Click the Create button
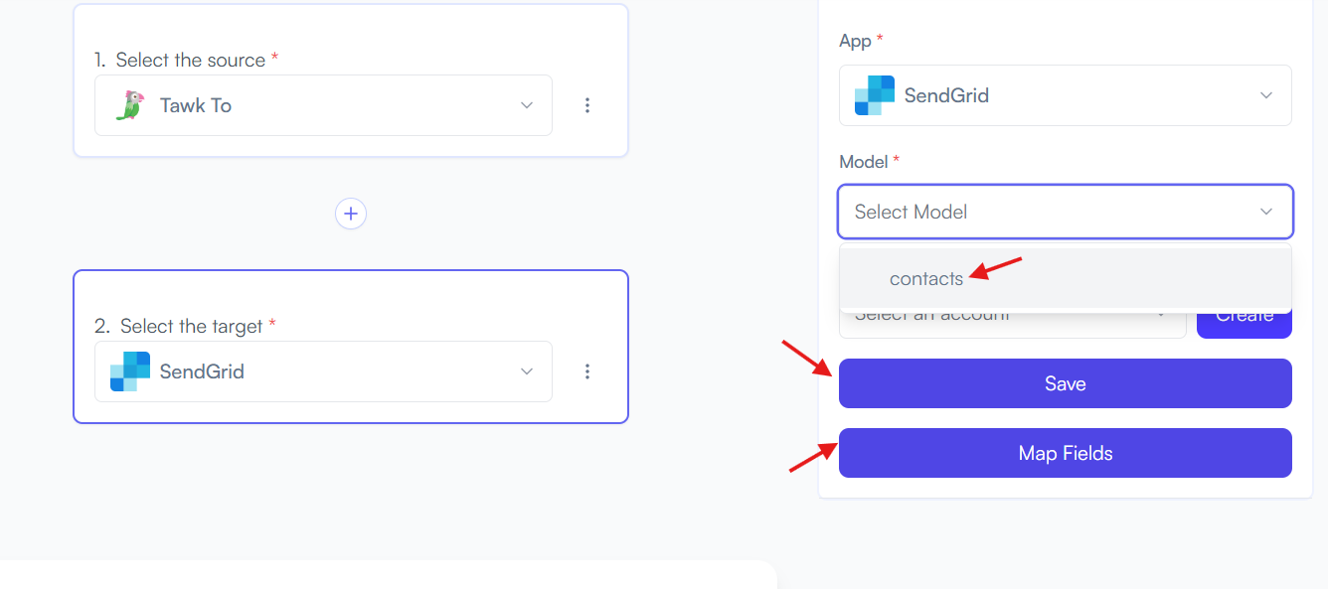The image size is (1328, 589). click(1245, 320)
